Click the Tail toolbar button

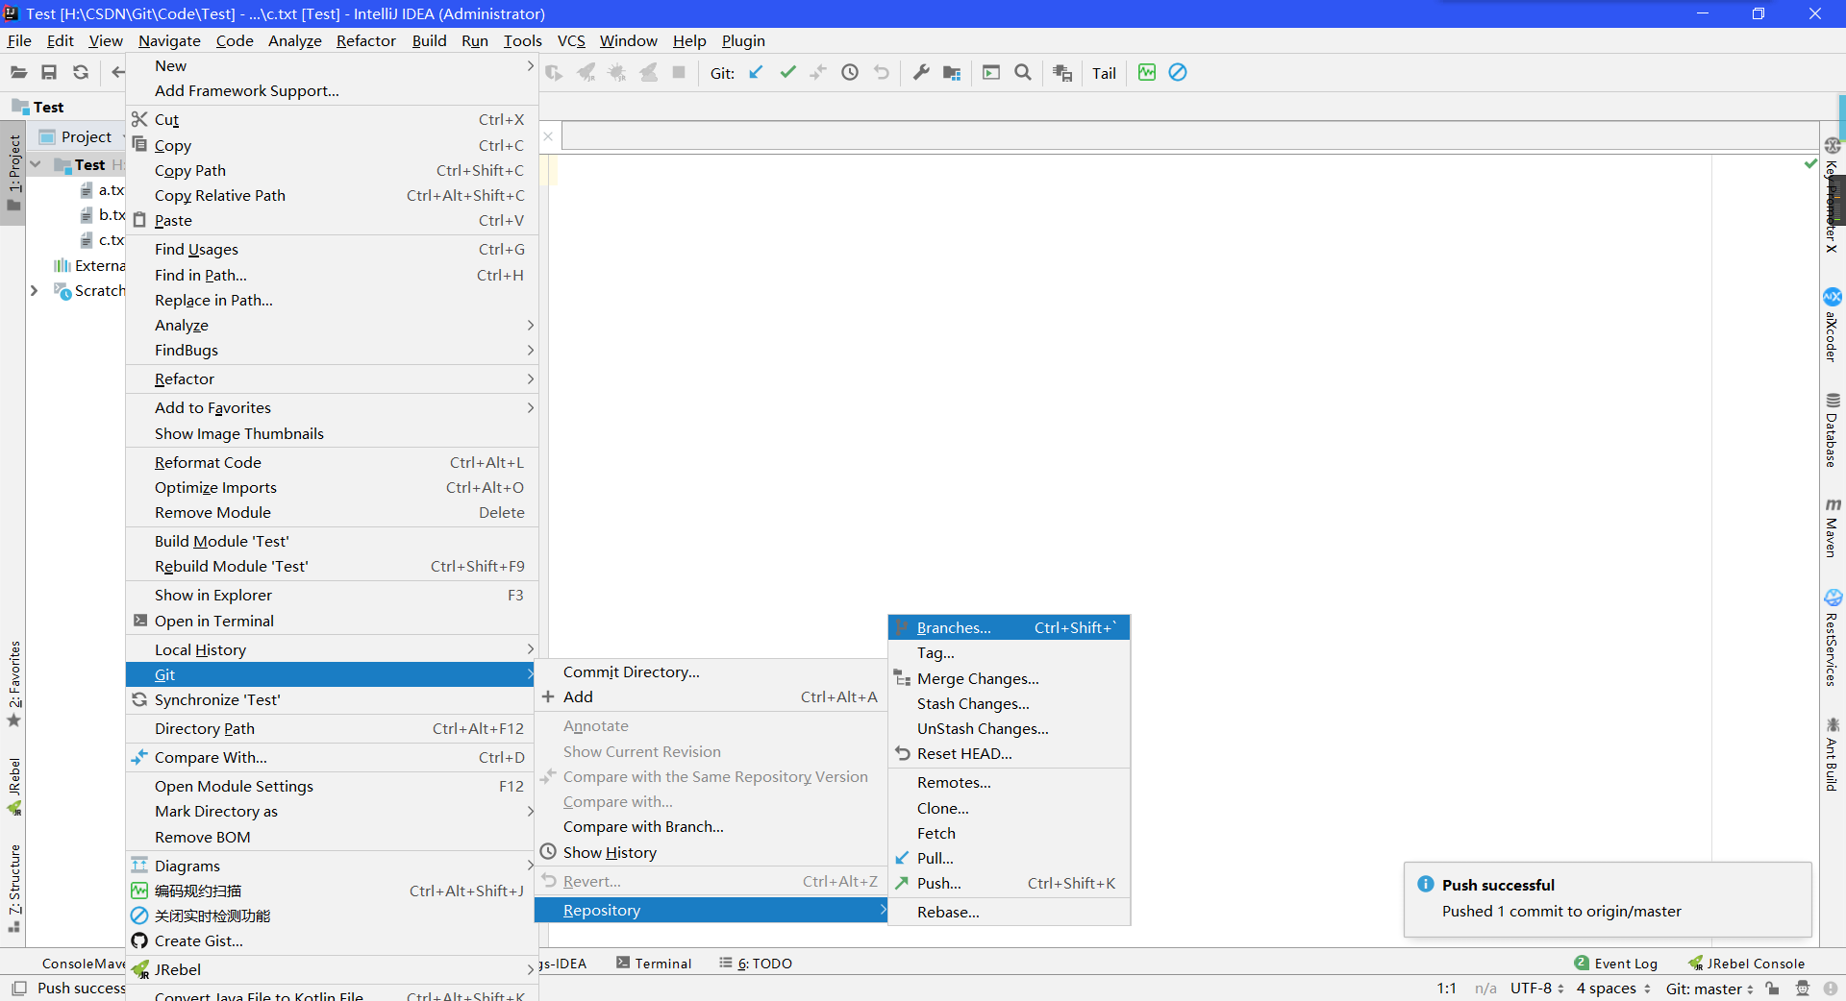[1104, 73]
